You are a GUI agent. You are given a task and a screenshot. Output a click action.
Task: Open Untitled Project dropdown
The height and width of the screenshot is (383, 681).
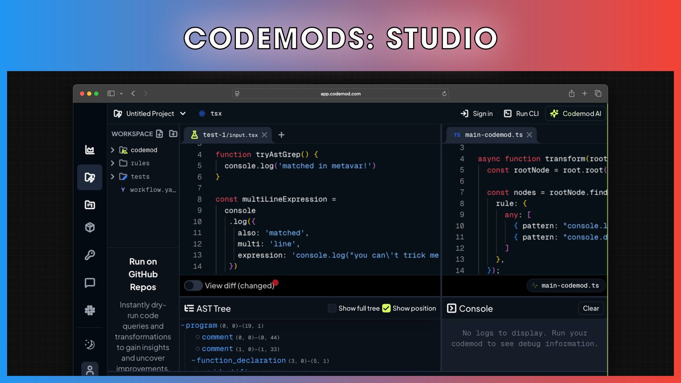[x=150, y=113]
